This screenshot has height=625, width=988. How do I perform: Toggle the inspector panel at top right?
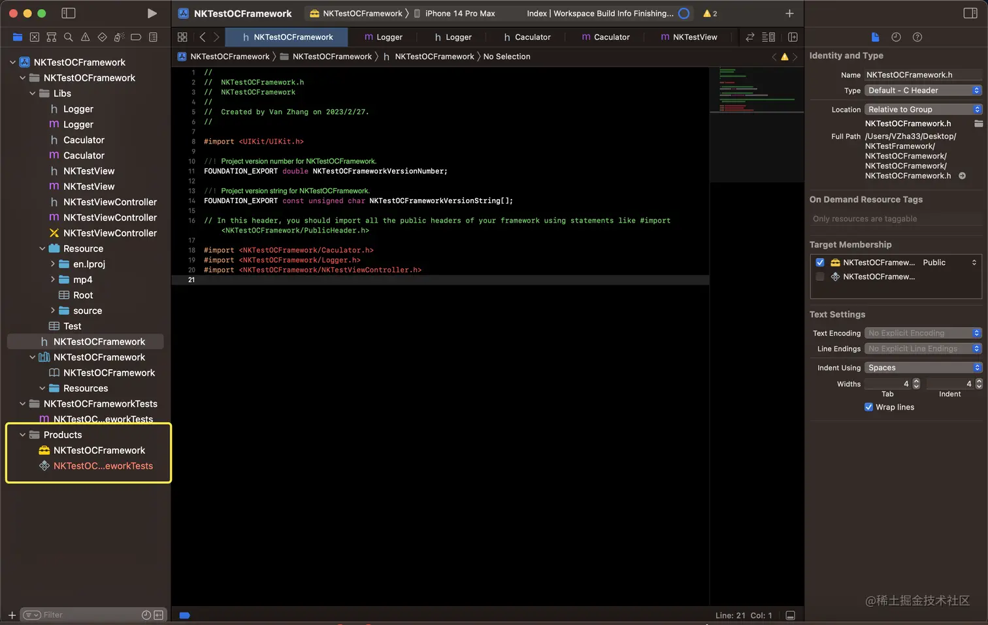pyautogui.click(x=970, y=13)
